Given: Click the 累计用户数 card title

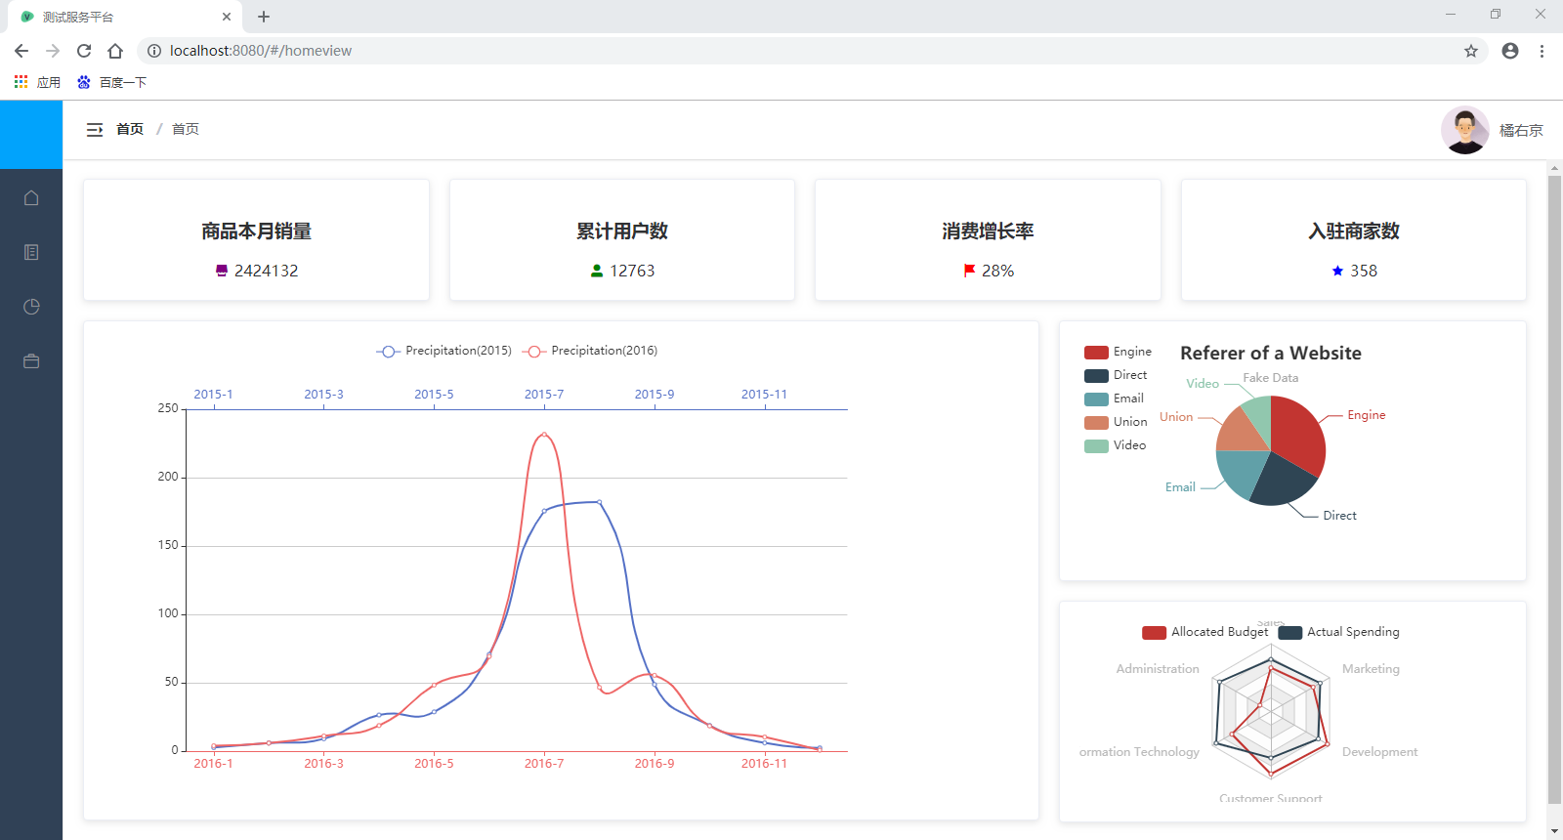Looking at the screenshot, I should point(622,231).
